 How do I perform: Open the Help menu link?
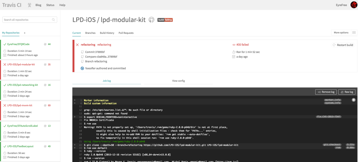62,5
